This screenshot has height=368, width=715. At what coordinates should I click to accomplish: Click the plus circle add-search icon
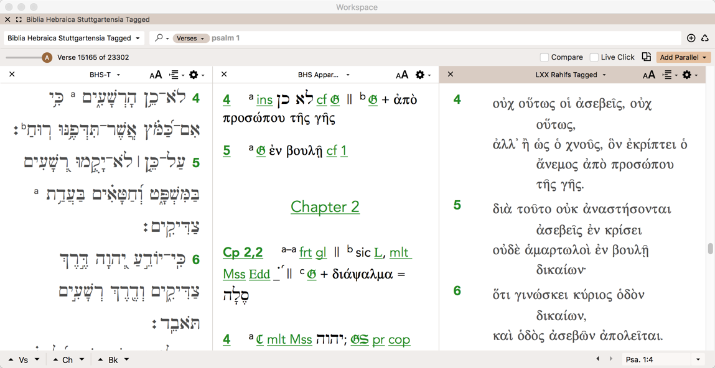[691, 39]
